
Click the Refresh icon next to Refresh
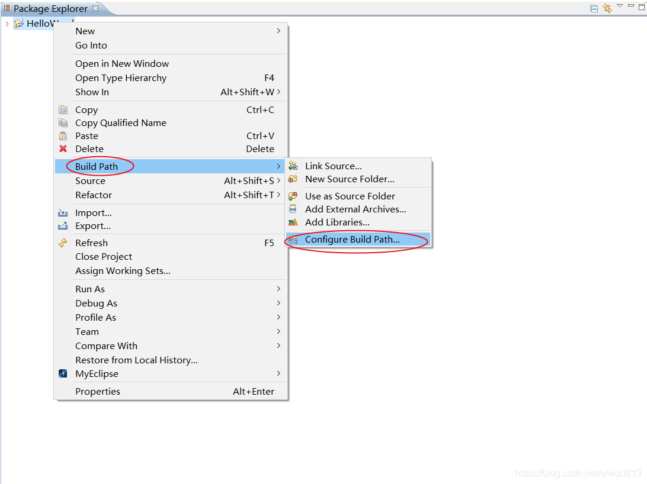(x=63, y=243)
